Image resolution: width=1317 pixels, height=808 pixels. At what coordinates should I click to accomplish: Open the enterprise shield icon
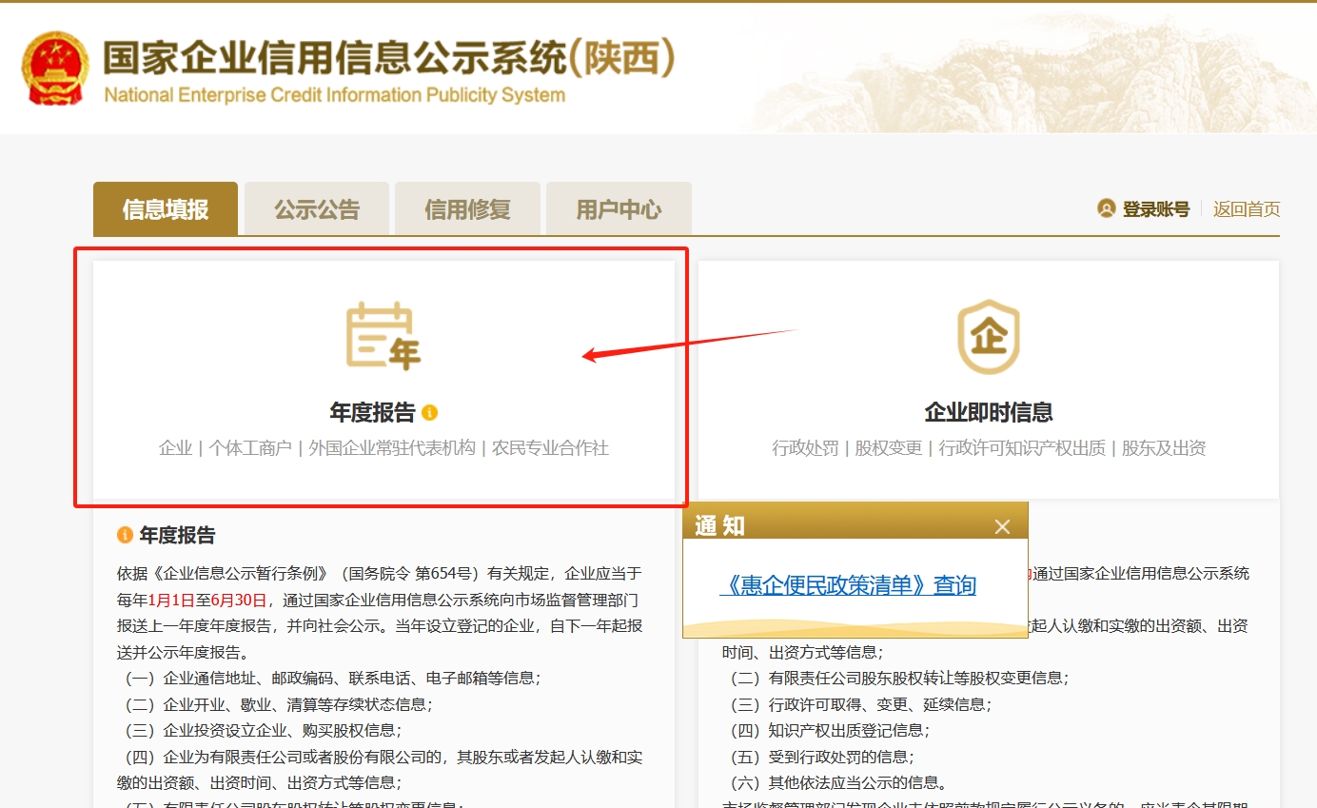(x=988, y=337)
